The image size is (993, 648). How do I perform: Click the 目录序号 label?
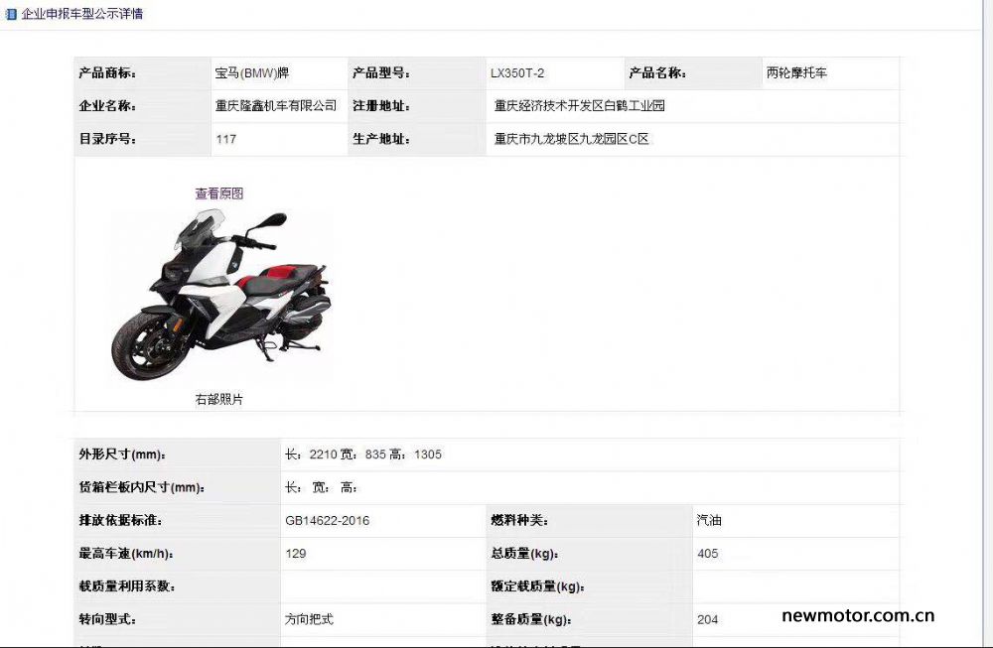107,139
